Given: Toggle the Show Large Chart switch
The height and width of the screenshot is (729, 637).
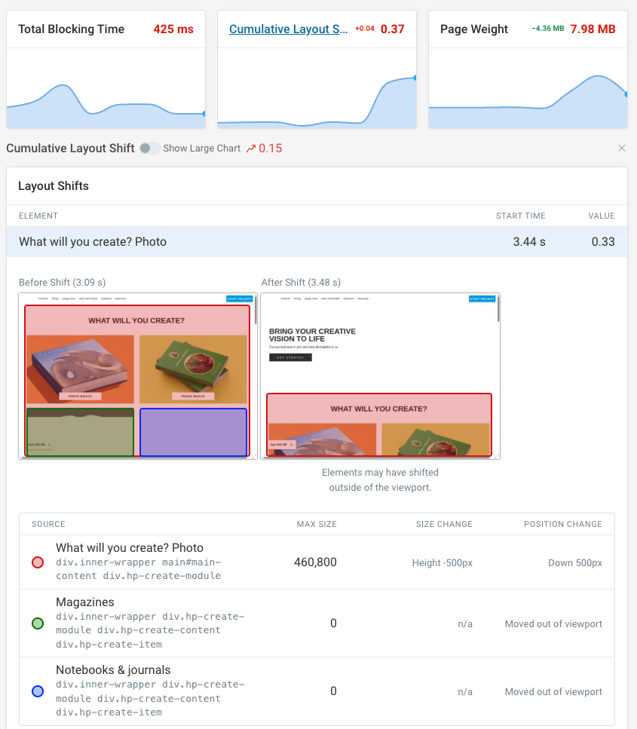Looking at the screenshot, I should point(149,148).
